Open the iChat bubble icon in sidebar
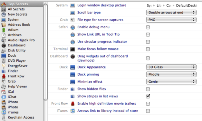The height and width of the screenshot is (121, 202). pyautogui.click(x=4, y=97)
